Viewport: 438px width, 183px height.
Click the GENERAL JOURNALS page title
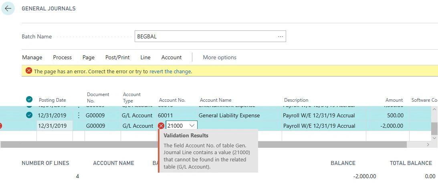tap(48, 9)
